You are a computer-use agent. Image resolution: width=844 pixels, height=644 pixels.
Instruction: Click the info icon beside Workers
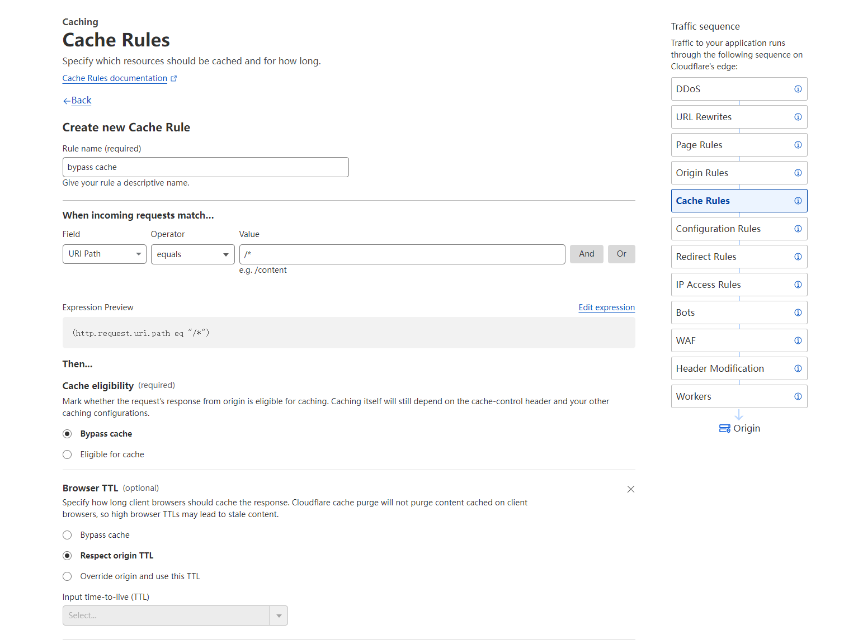pyautogui.click(x=798, y=396)
